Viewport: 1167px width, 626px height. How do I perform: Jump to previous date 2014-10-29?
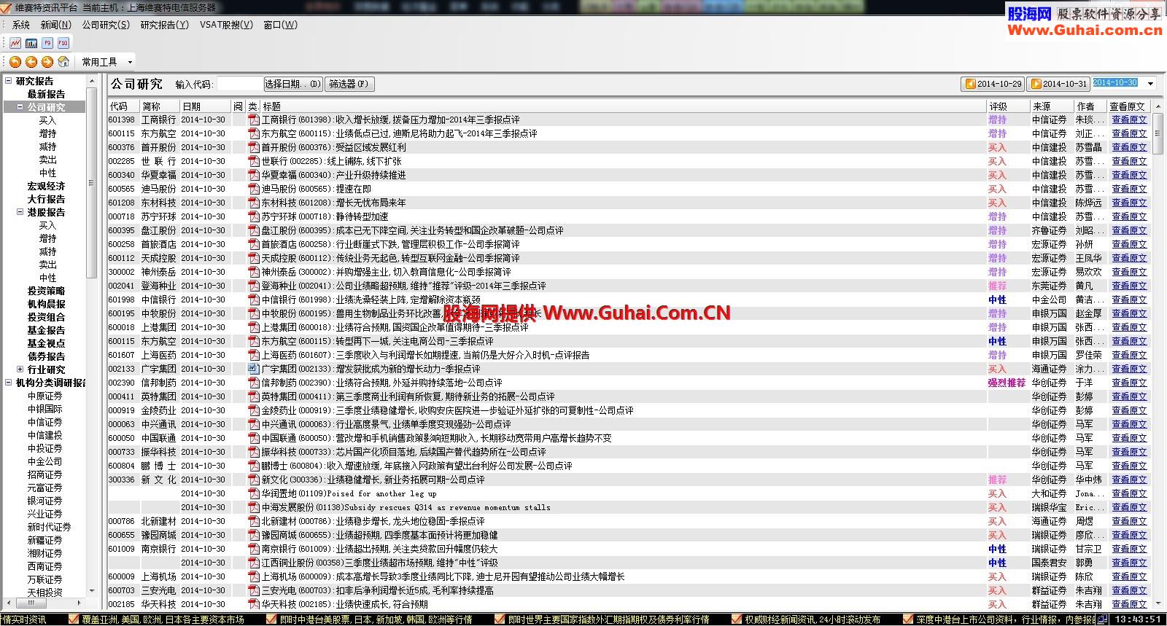993,84
